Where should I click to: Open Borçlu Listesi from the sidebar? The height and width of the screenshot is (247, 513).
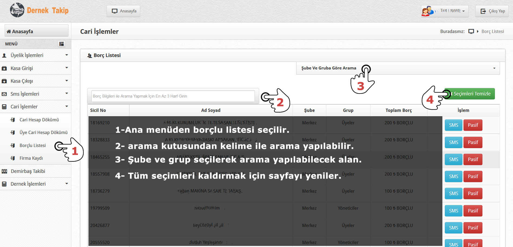click(x=32, y=145)
